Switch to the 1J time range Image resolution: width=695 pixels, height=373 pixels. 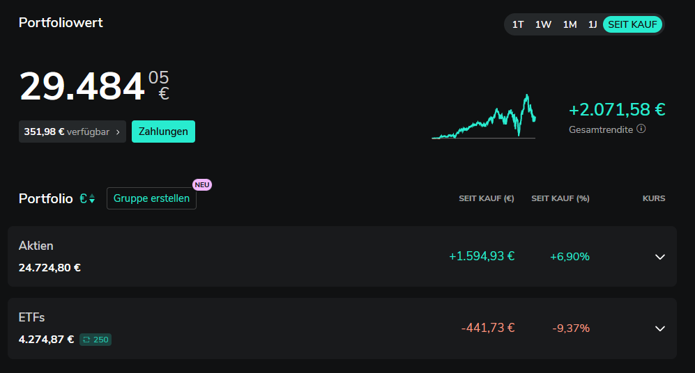pyautogui.click(x=593, y=24)
